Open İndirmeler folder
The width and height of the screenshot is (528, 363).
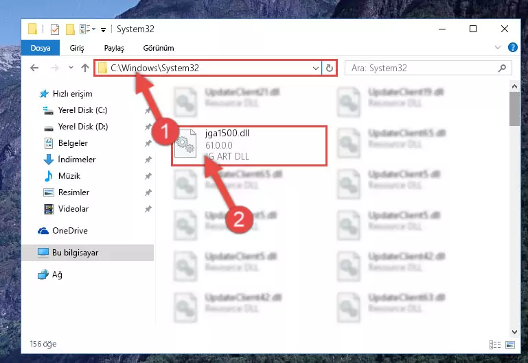[x=76, y=160]
